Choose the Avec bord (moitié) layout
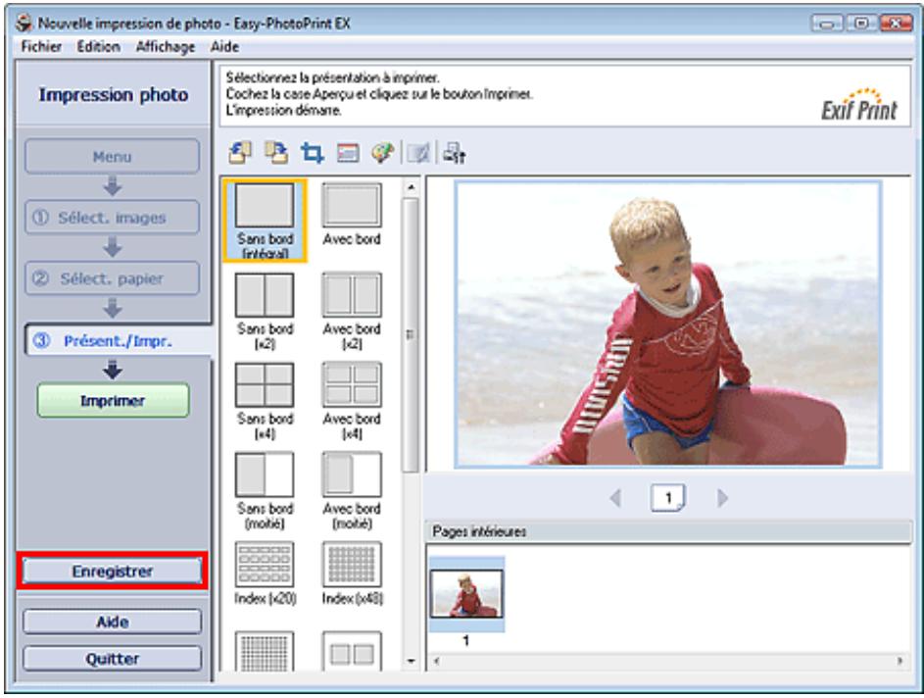 [352, 490]
